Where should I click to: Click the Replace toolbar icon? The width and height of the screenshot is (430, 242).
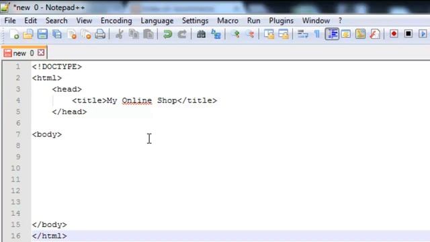(216, 34)
